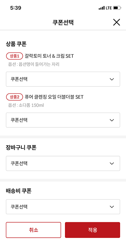The width and height of the screenshot is (126, 252).
Task: Close the 쿠폰선택 dialog with X icon
Action: 117,22
